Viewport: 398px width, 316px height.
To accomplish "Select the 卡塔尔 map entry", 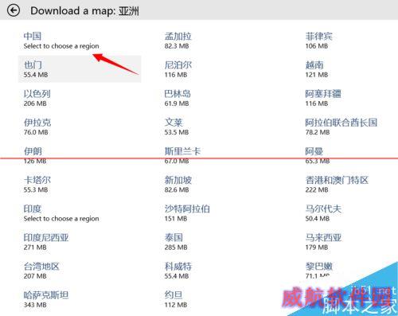I will [x=80, y=185].
